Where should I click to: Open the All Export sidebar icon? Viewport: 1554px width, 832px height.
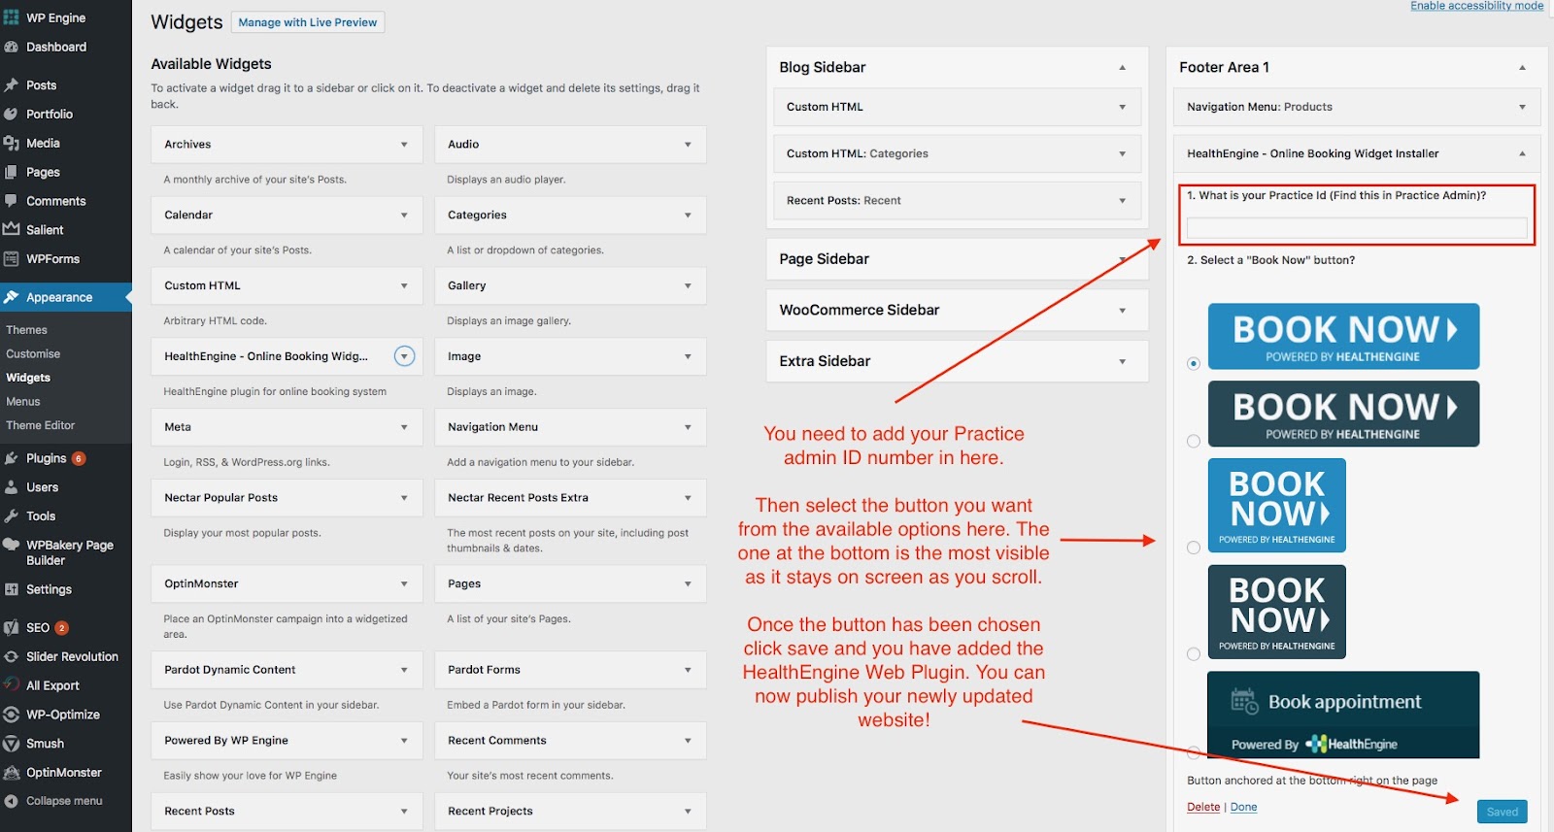[x=12, y=685]
